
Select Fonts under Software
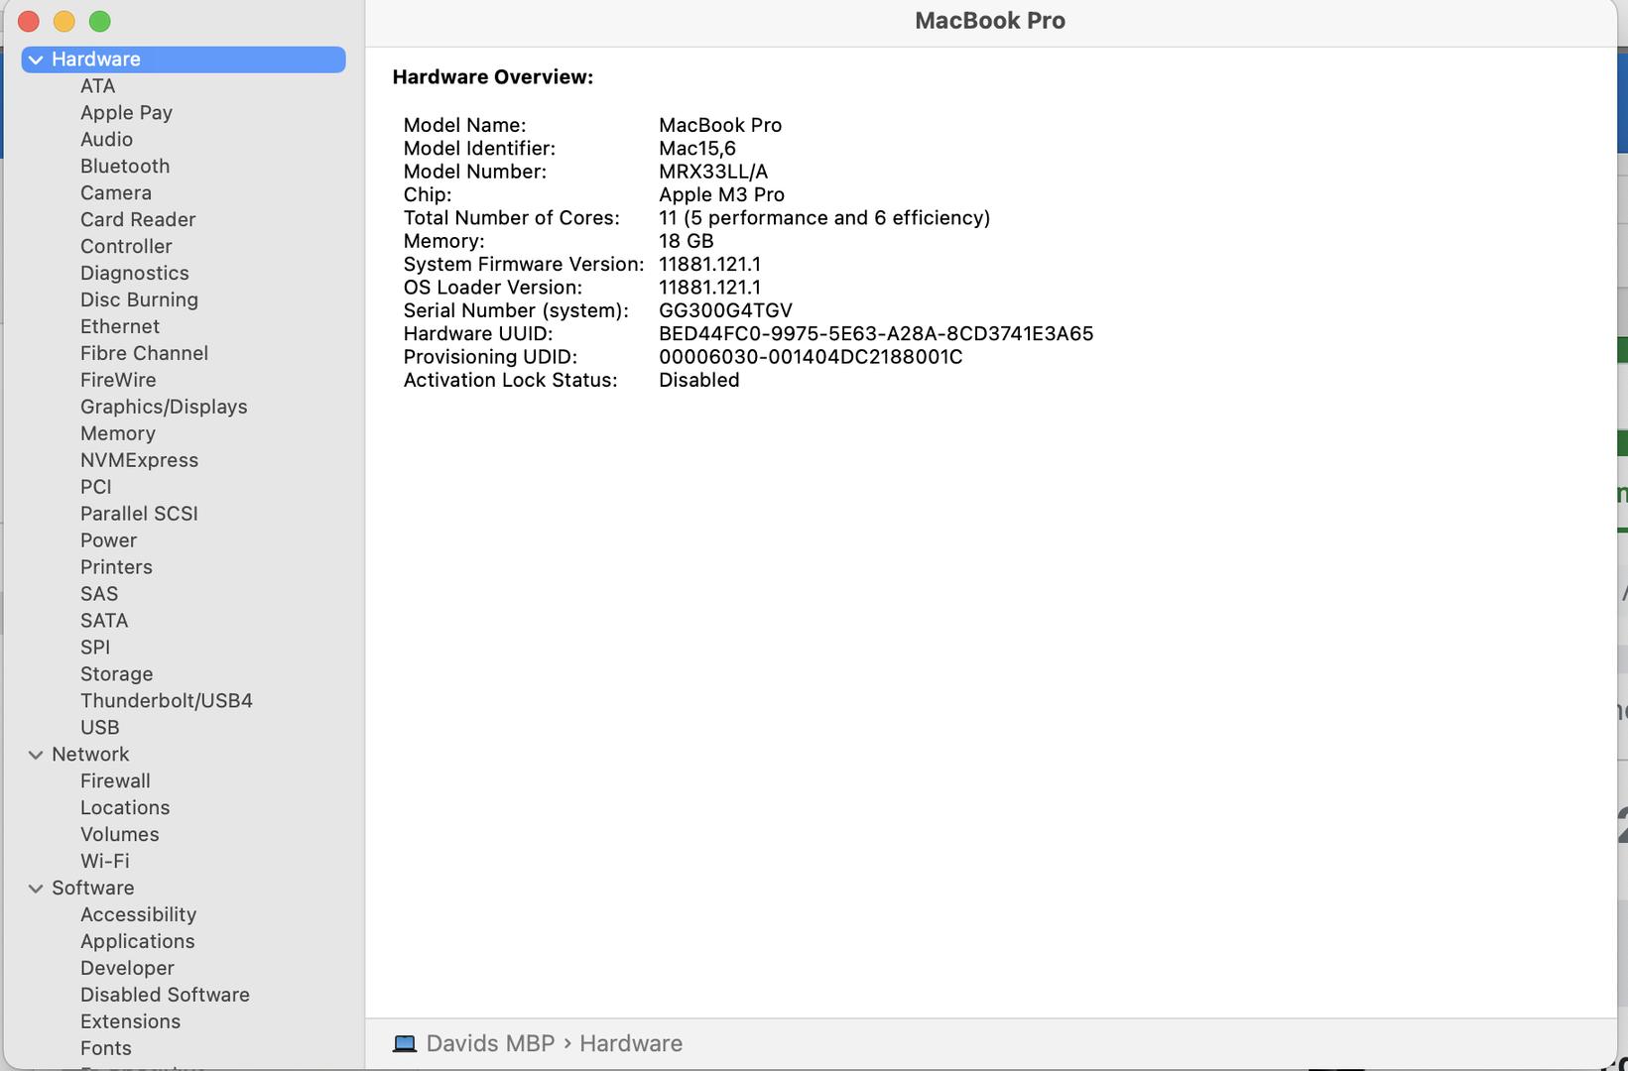[x=106, y=1050]
